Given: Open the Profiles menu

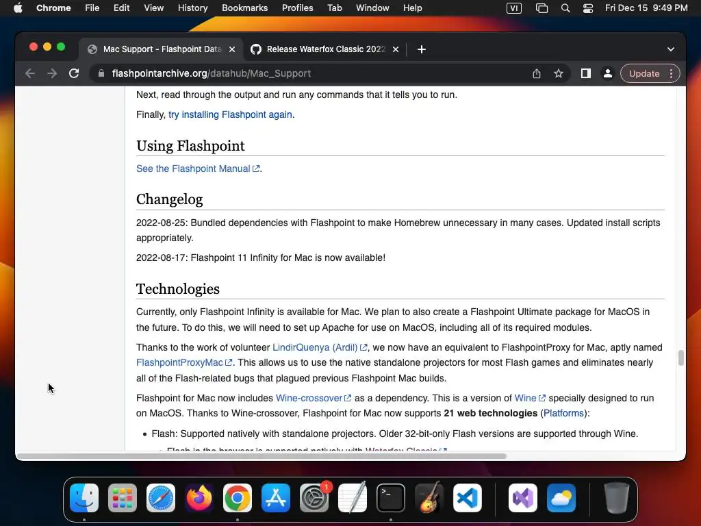Looking at the screenshot, I should 297,8.
